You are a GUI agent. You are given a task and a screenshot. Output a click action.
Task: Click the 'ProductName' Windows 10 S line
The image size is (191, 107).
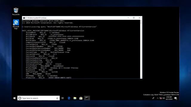(52, 68)
